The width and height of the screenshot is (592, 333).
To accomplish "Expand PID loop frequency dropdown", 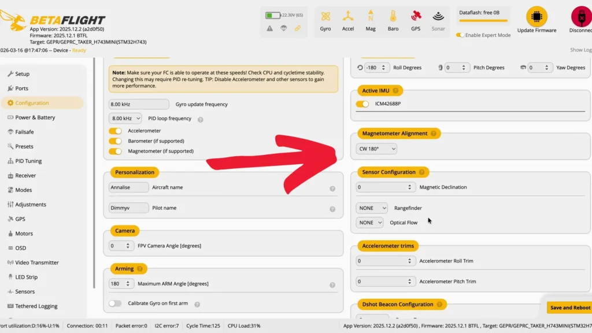I will pos(125,119).
